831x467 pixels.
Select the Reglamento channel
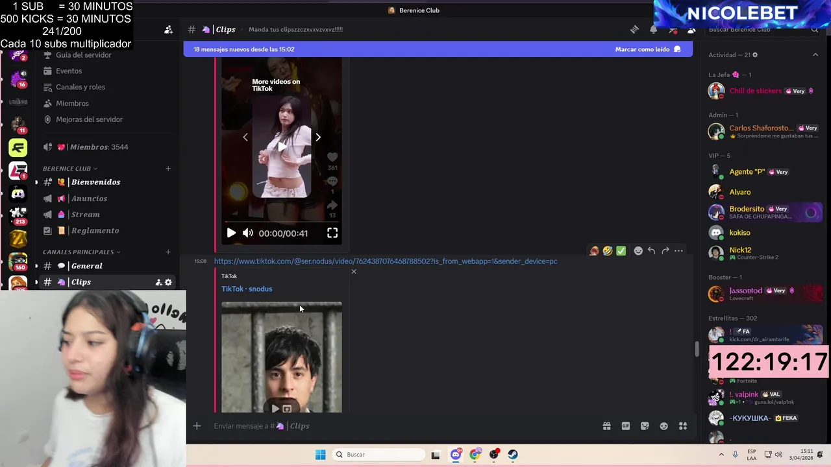107,231
